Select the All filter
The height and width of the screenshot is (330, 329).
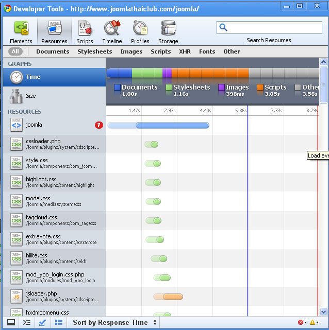point(15,51)
